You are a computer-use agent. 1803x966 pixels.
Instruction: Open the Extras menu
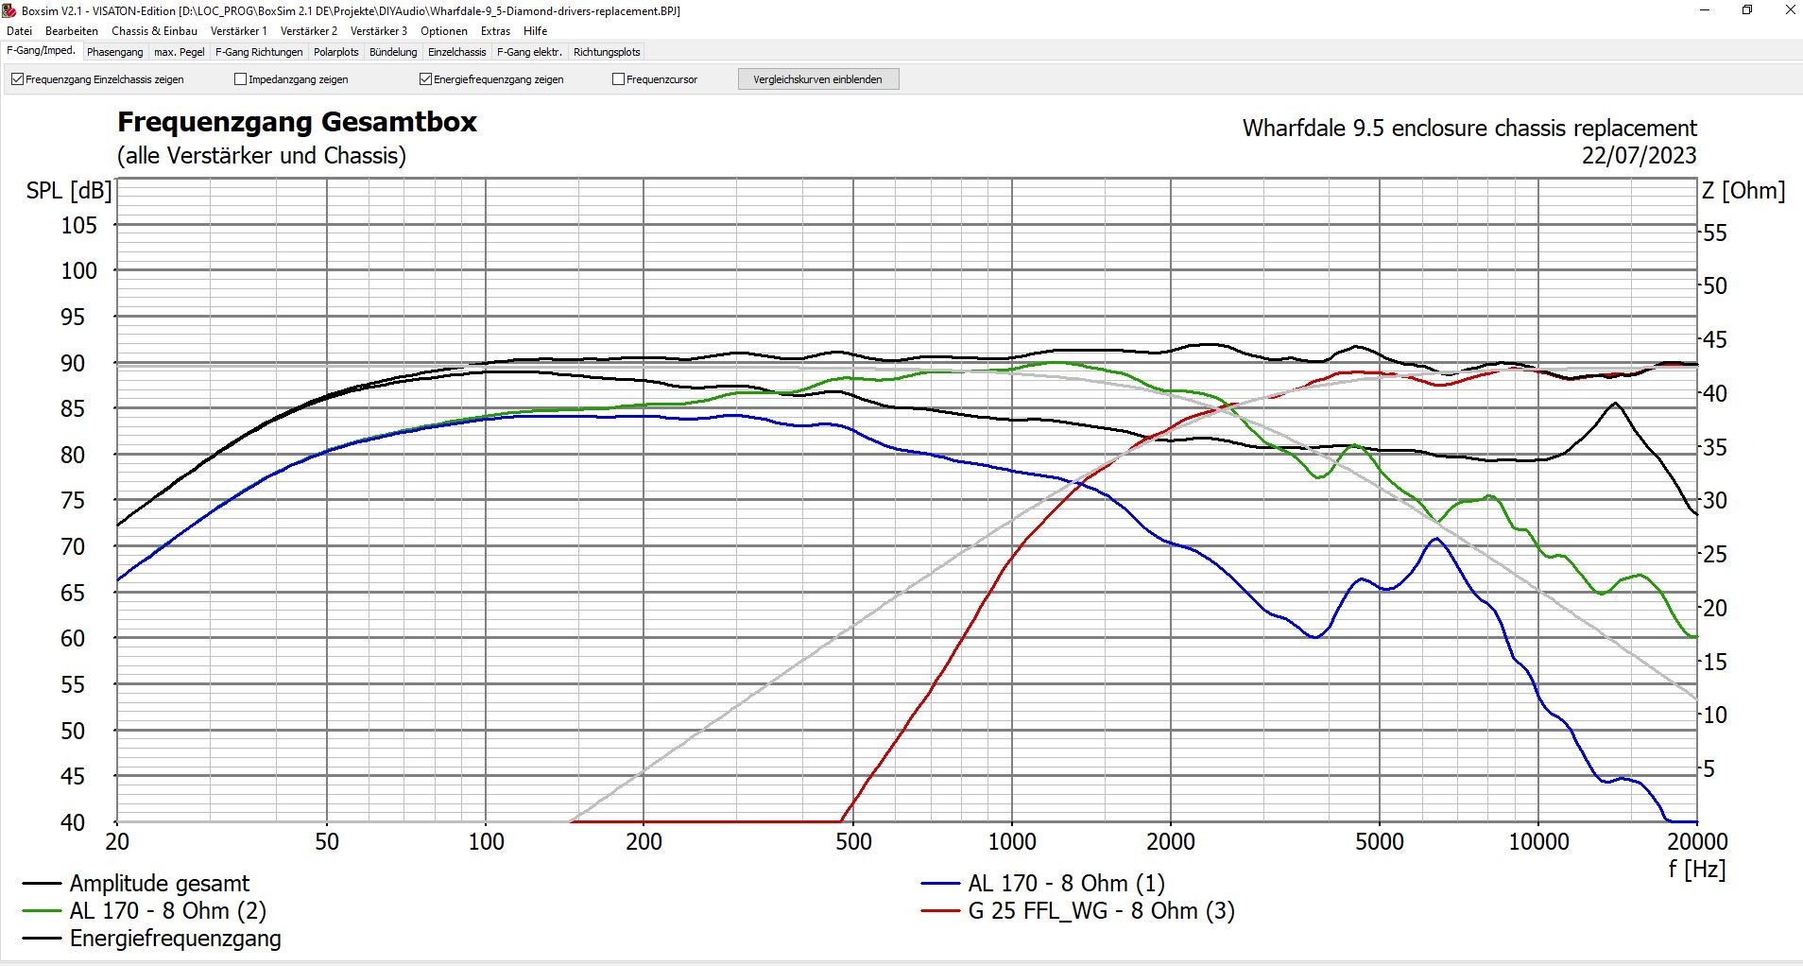[x=495, y=31]
